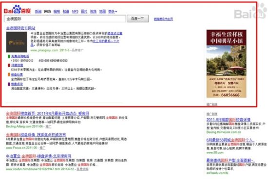Image resolution: width=268 pixels, height=180 pixels.
Task: Click hotline number 66056666 on the ad
Action: 230,95
